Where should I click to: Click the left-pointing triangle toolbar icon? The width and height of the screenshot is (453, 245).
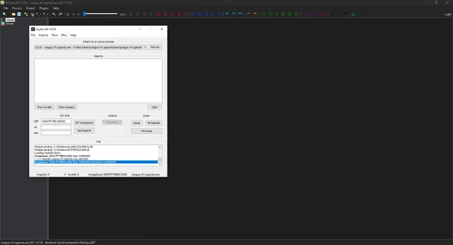(x=73, y=14)
